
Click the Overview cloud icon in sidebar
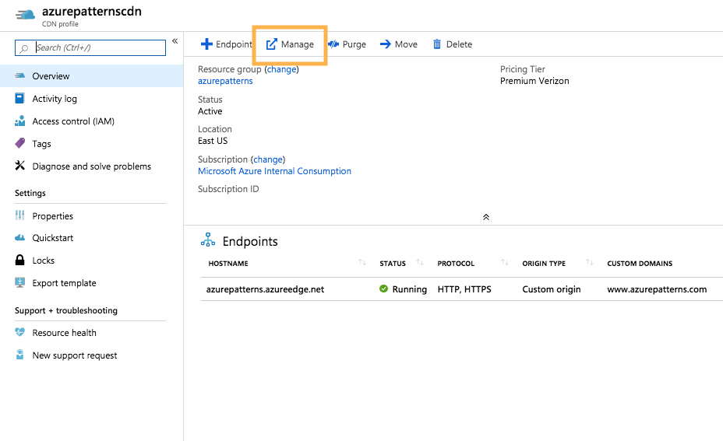19,75
